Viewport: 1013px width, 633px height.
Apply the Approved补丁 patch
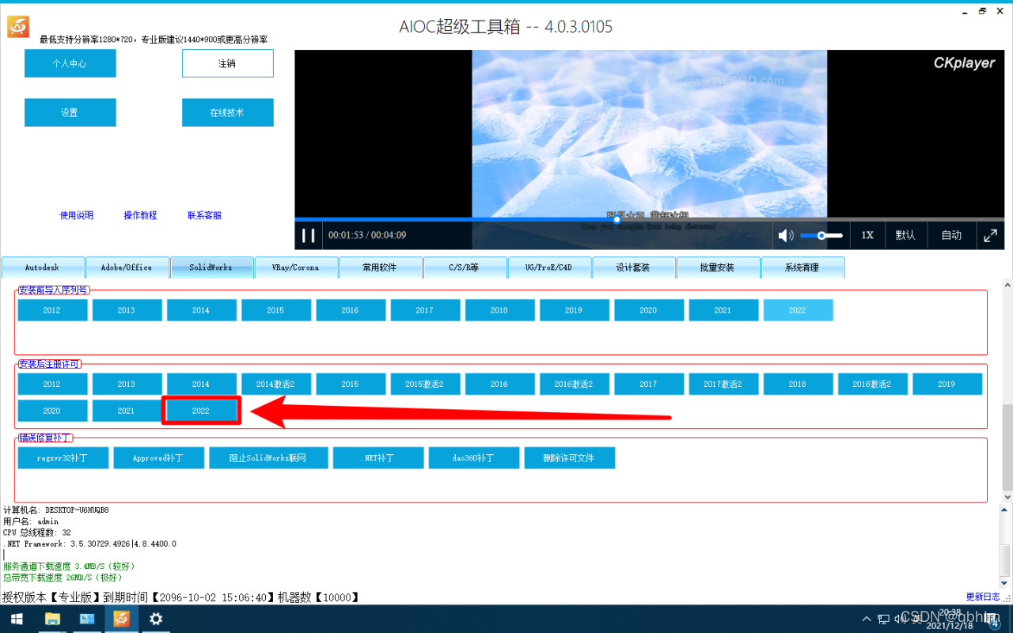tap(158, 458)
